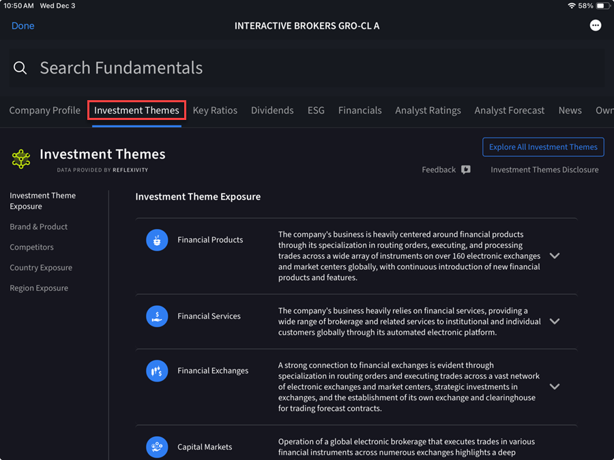Click the Feedback chat bubble icon
The width and height of the screenshot is (614, 460).
click(465, 170)
